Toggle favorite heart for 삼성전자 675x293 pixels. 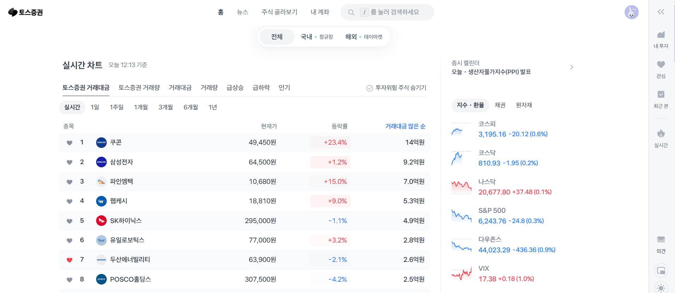pos(70,162)
